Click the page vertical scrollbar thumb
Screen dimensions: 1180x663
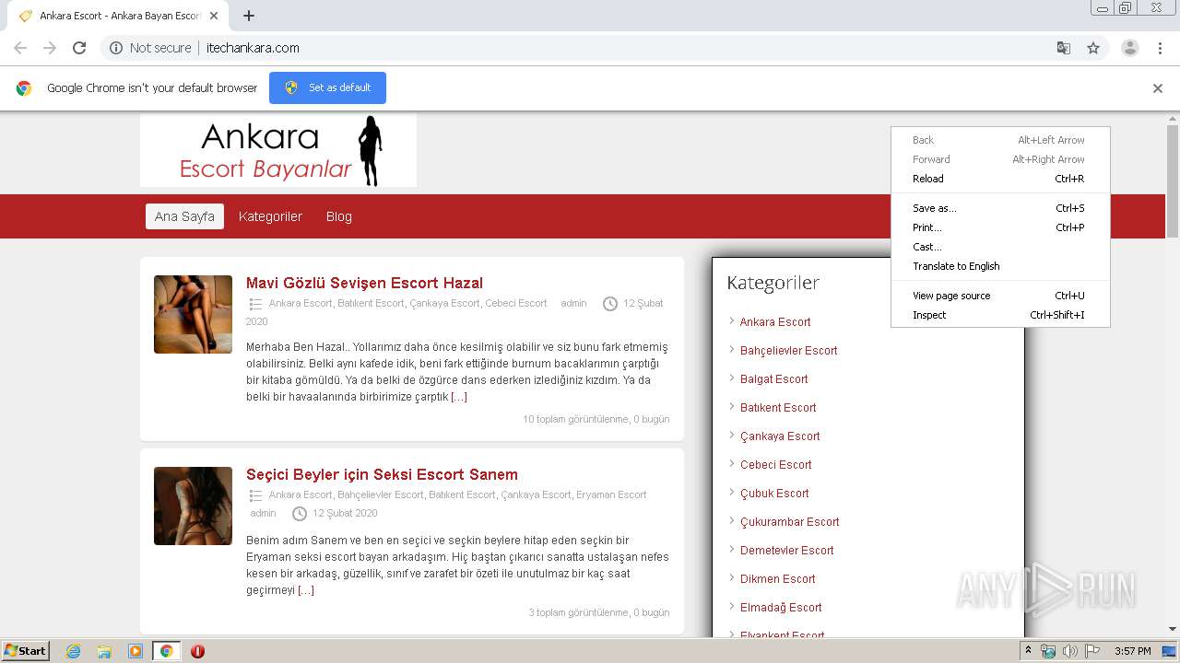point(1173,181)
